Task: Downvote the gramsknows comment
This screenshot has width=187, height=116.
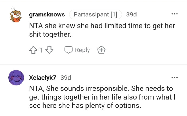Action: pyautogui.click(x=49, y=50)
